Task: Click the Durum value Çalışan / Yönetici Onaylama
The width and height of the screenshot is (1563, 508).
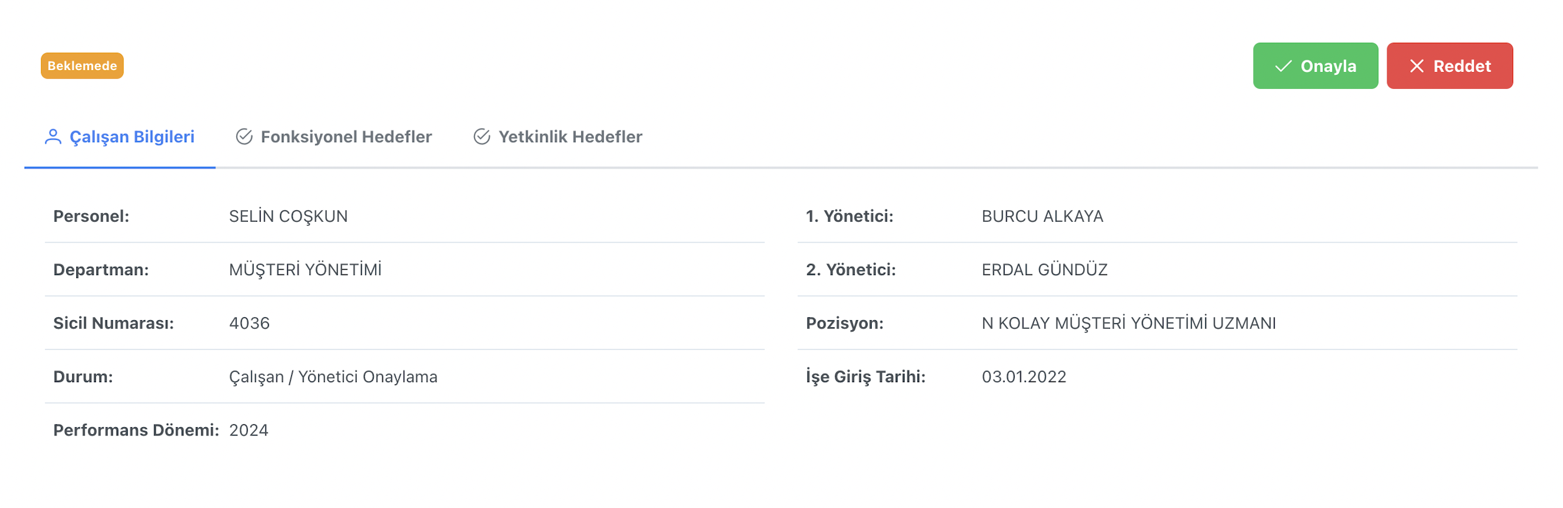Action: [x=333, y=377]
